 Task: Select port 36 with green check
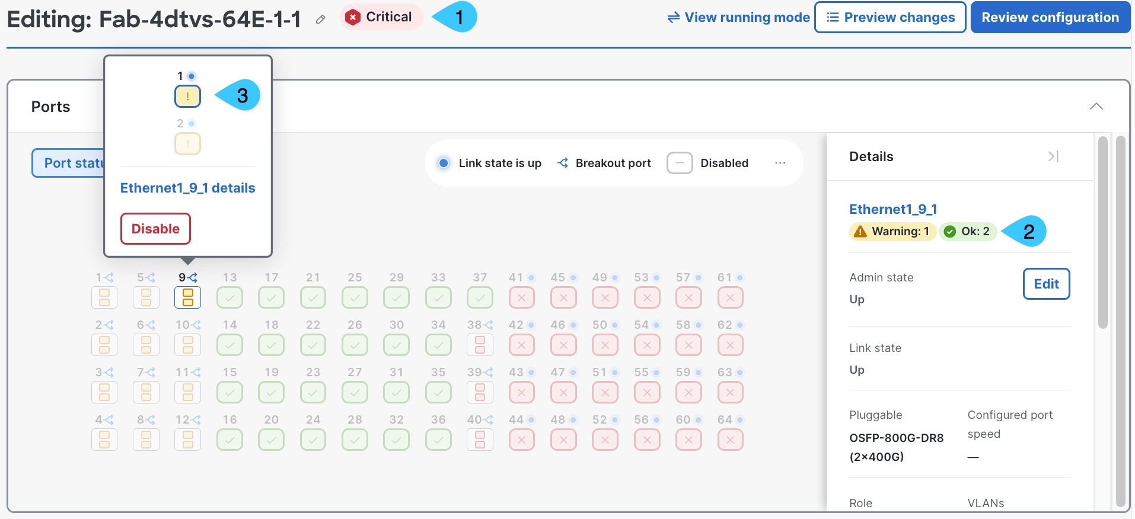tap(438, 440)
